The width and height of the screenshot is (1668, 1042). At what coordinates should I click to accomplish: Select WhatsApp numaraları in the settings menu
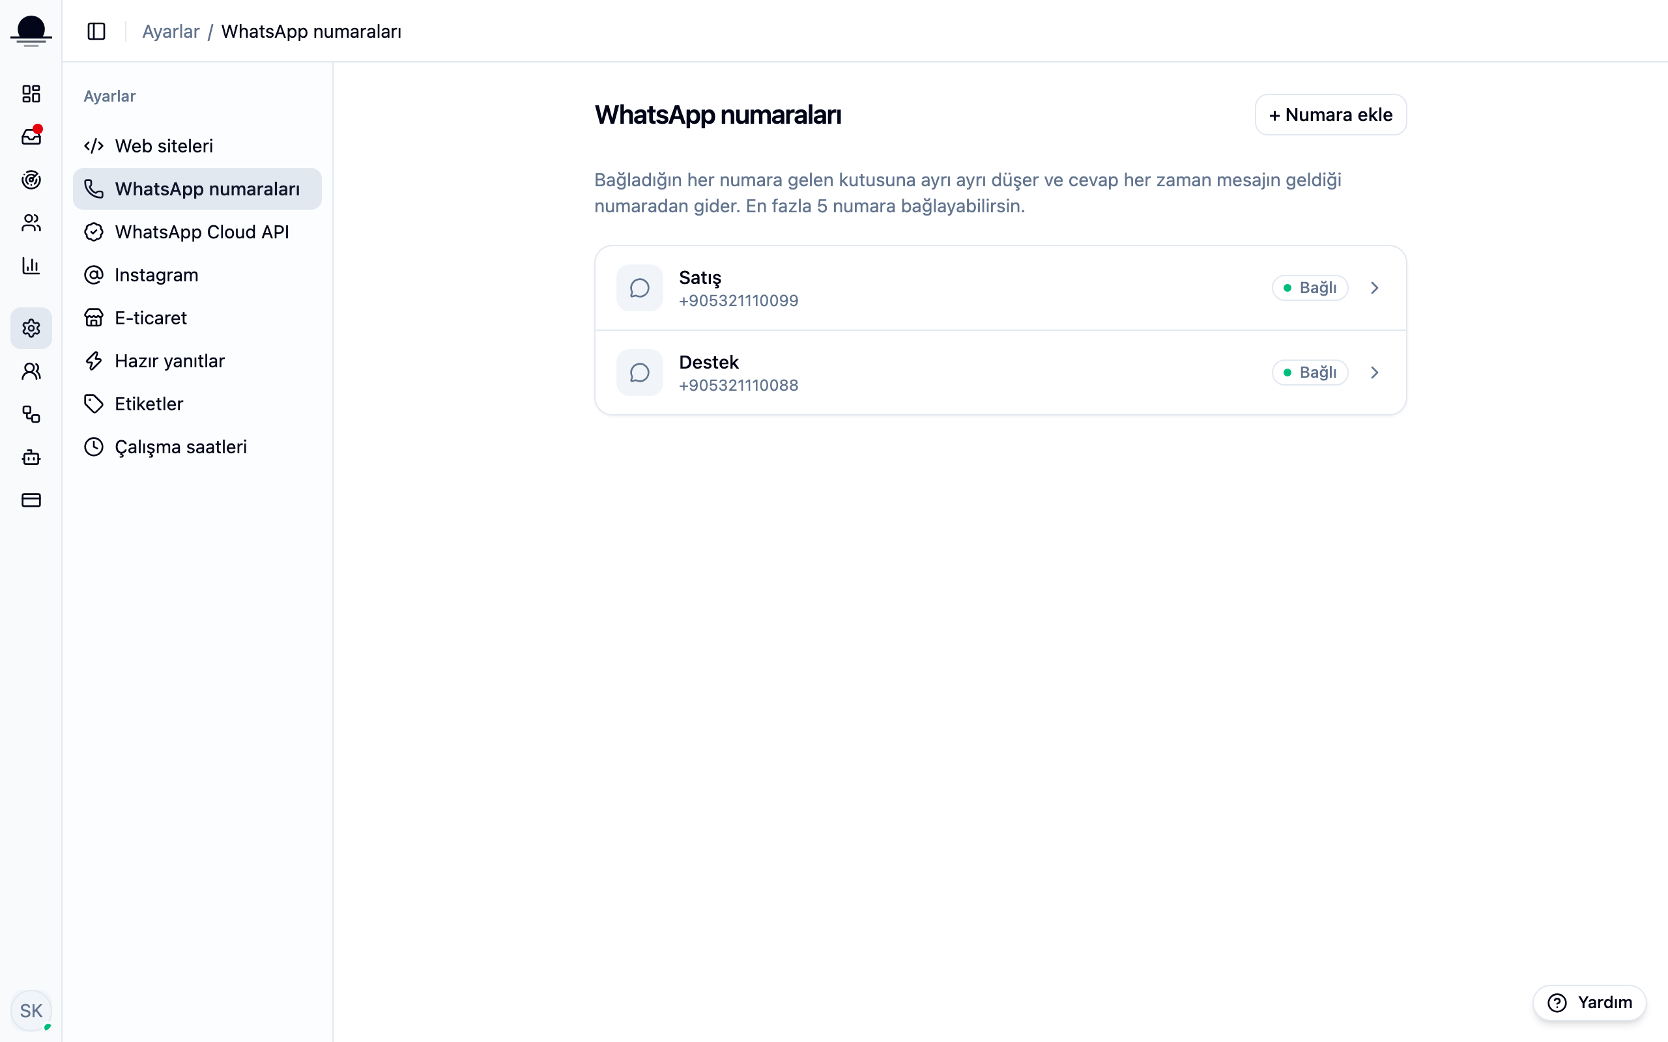197,189
